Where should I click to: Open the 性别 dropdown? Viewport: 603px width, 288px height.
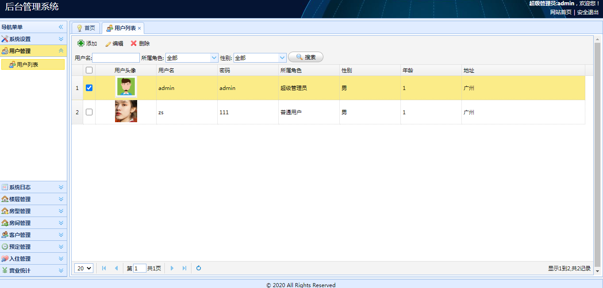pos(283,58)
